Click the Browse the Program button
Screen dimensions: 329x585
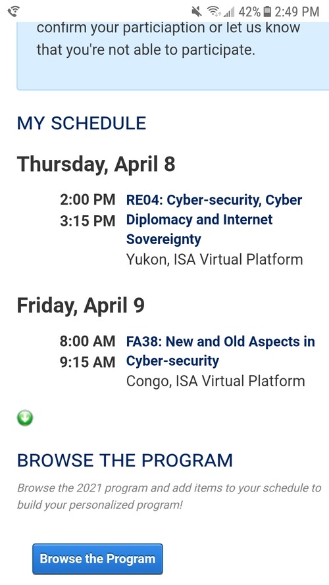coord(98,559)
